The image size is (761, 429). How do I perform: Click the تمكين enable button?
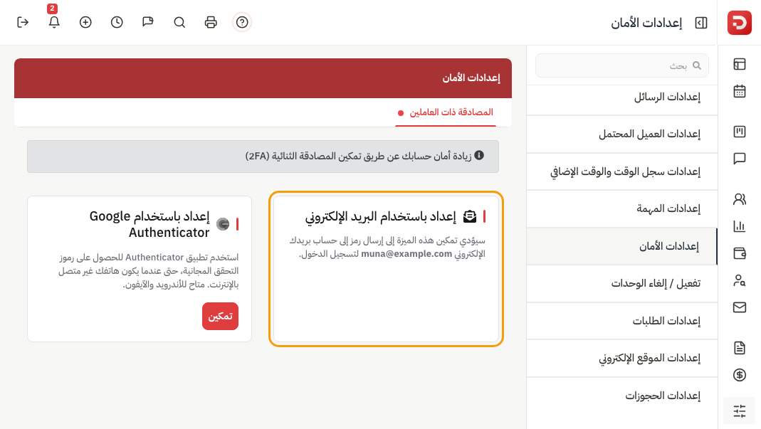click(221, 317)
